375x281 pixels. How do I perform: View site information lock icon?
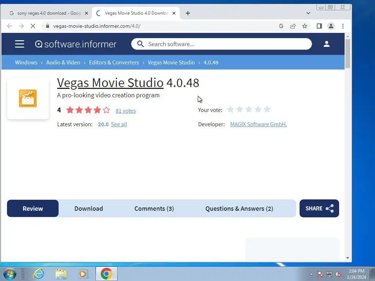pyautogui.click(x=48, y=26)
